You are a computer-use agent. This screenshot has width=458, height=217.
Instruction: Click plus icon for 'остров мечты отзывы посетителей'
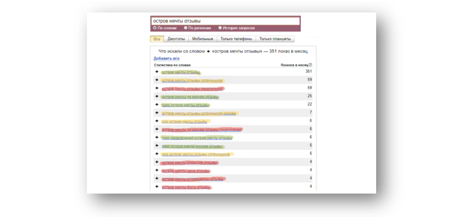157,88
